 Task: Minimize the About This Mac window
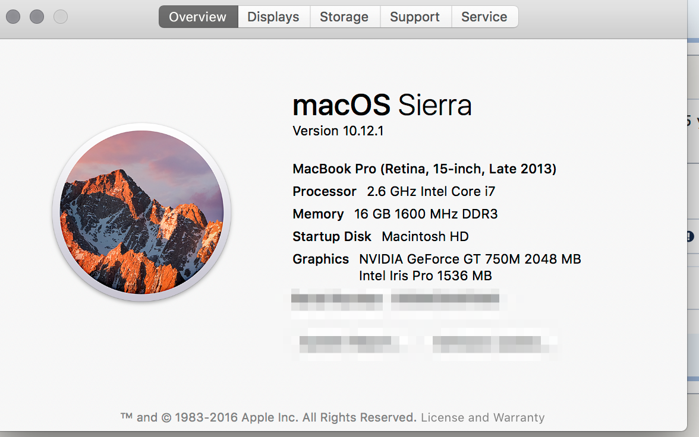click(x=37, y=17)
